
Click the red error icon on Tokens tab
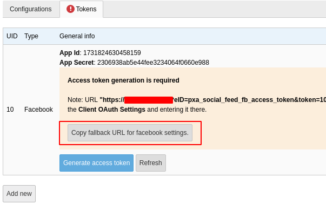point(70,9)
